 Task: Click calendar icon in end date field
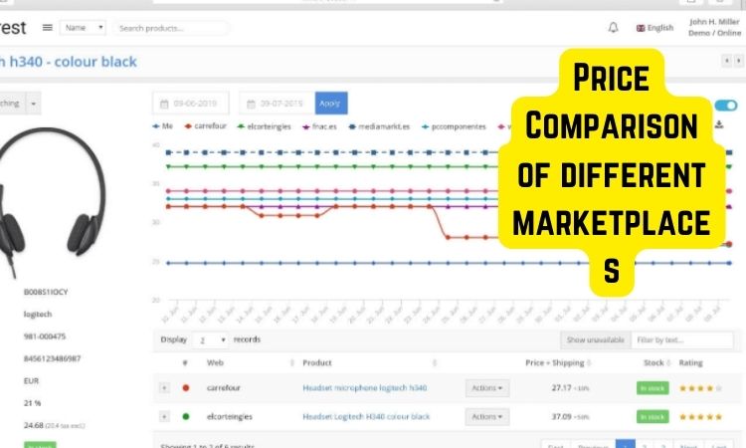point(252,104)
